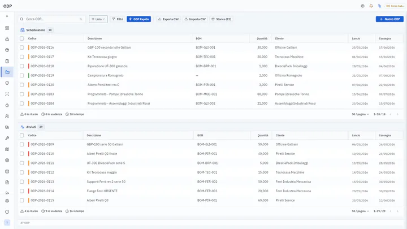Open the calendar icon in sidebar
Viewport: 407px width, 229px height.
tap(7, 171)
